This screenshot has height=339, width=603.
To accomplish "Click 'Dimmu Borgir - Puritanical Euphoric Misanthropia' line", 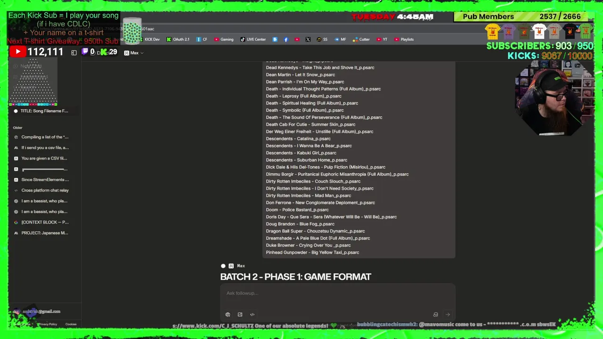I will [x=337, y=174].
